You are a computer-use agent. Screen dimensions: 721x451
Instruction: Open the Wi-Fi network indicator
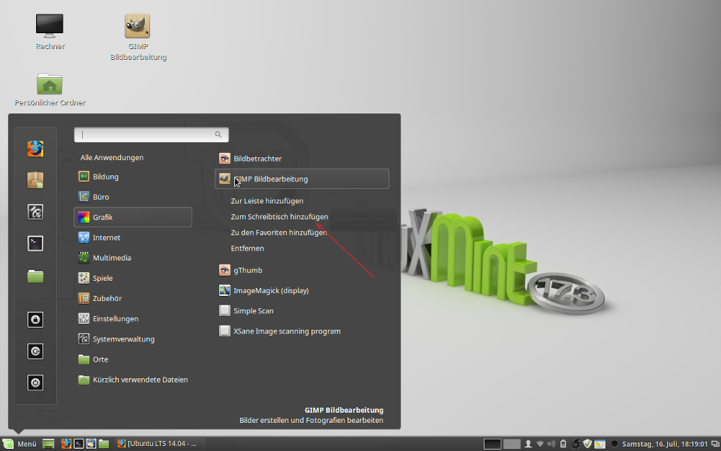540,444
